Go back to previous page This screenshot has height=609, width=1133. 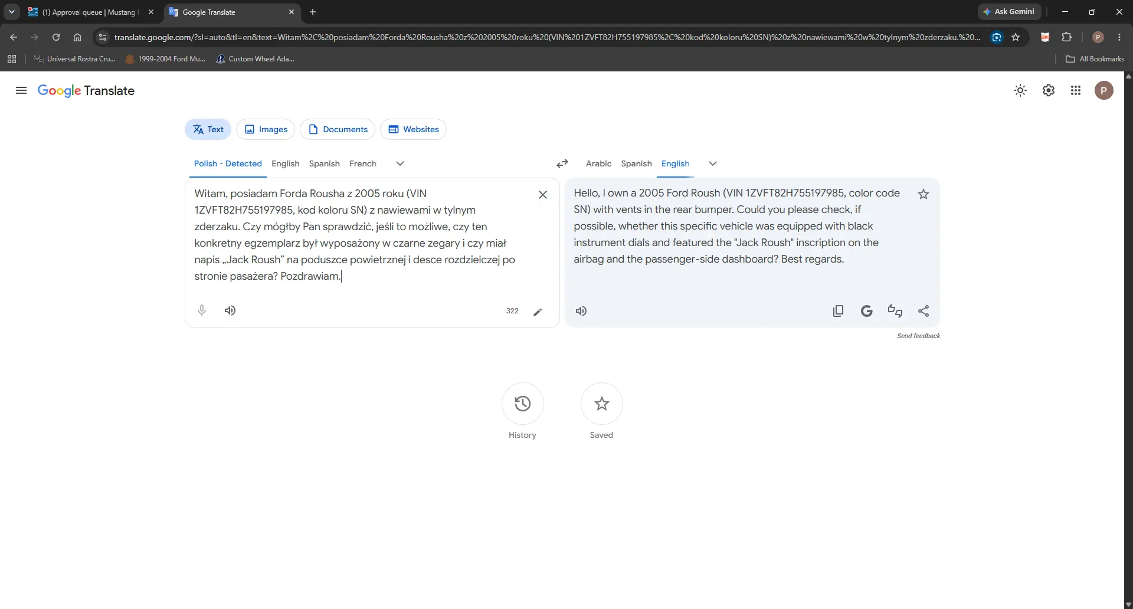(14, 37)
